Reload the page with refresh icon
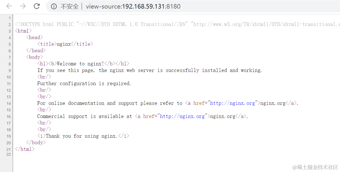This screenshot has height=172, width=340. click(37, 6)
